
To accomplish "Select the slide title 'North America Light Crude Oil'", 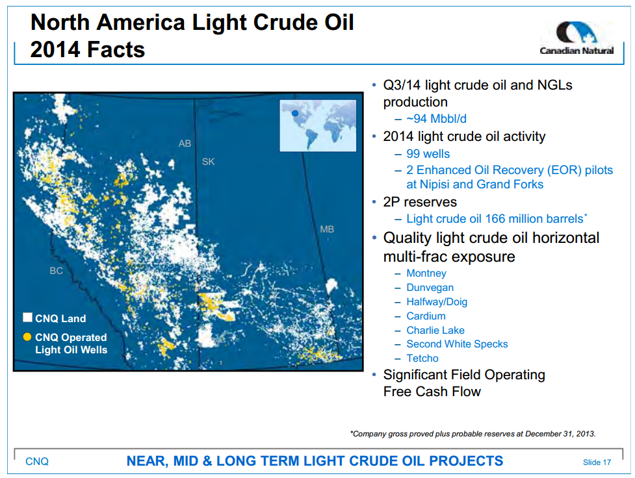I will point(192,22).
